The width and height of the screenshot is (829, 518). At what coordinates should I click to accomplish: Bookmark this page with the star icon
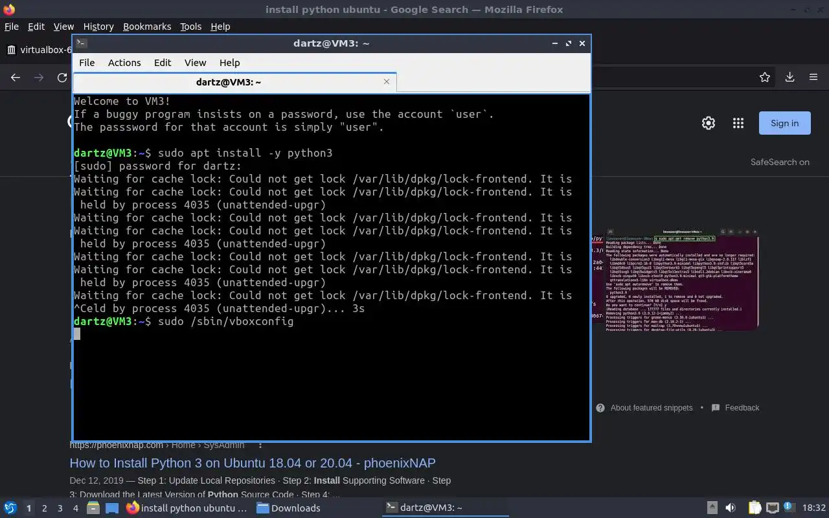(x=765, y=77)
